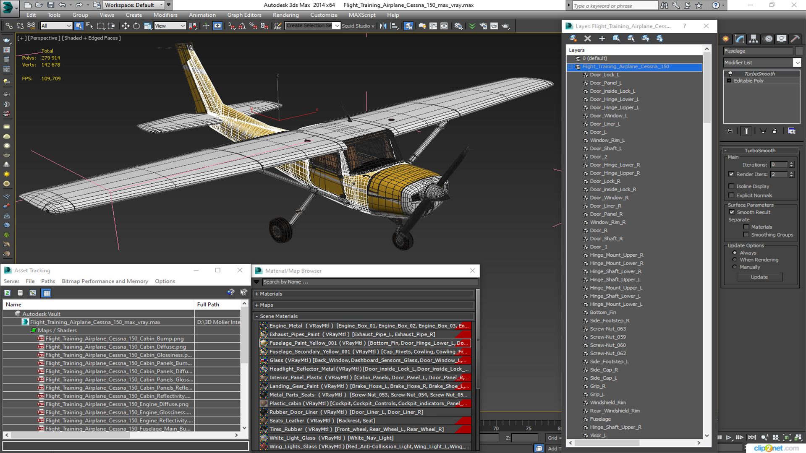Viewport: 806px width, 453px height.
Task: Create new layer icon in Layer dialog
Action: (x=573, y=38)
